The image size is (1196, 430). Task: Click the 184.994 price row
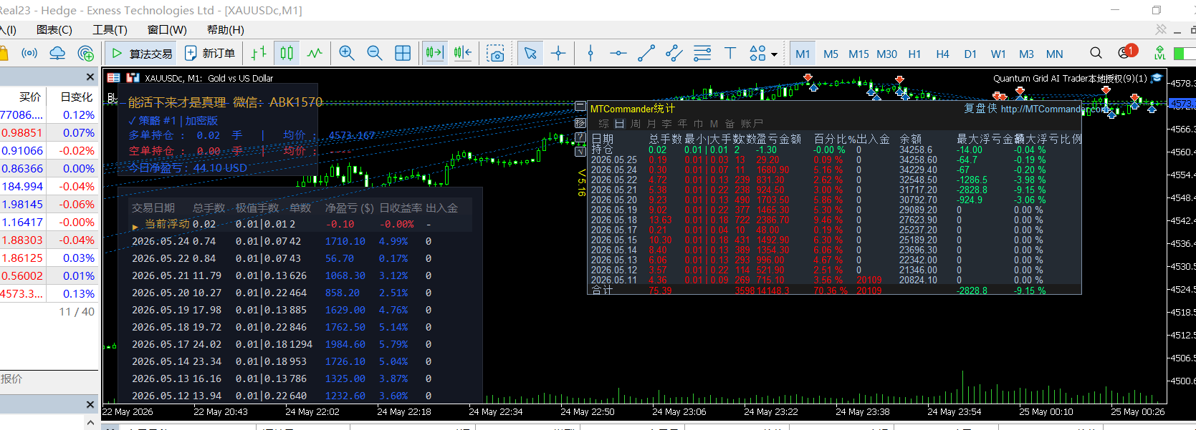48,186
